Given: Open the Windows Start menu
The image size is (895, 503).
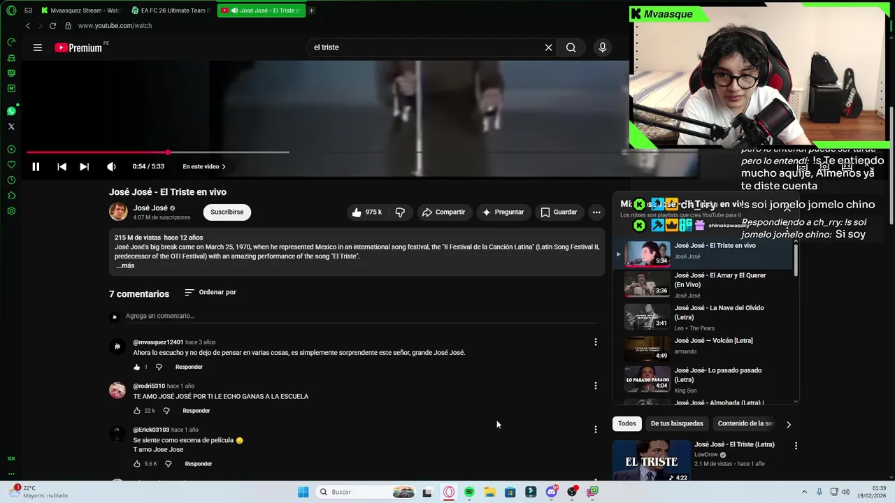Looking at the screenshot, I should click(x=303, y=492).
